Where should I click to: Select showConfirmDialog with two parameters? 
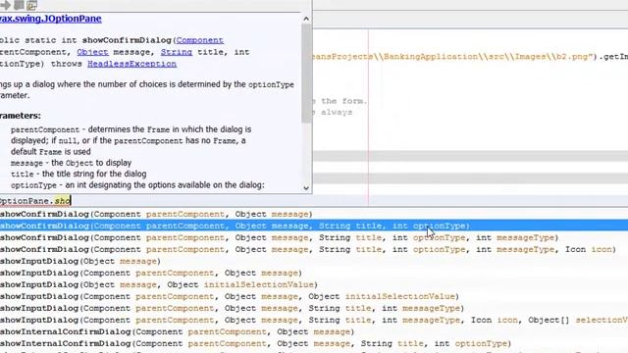coord(314,214)
